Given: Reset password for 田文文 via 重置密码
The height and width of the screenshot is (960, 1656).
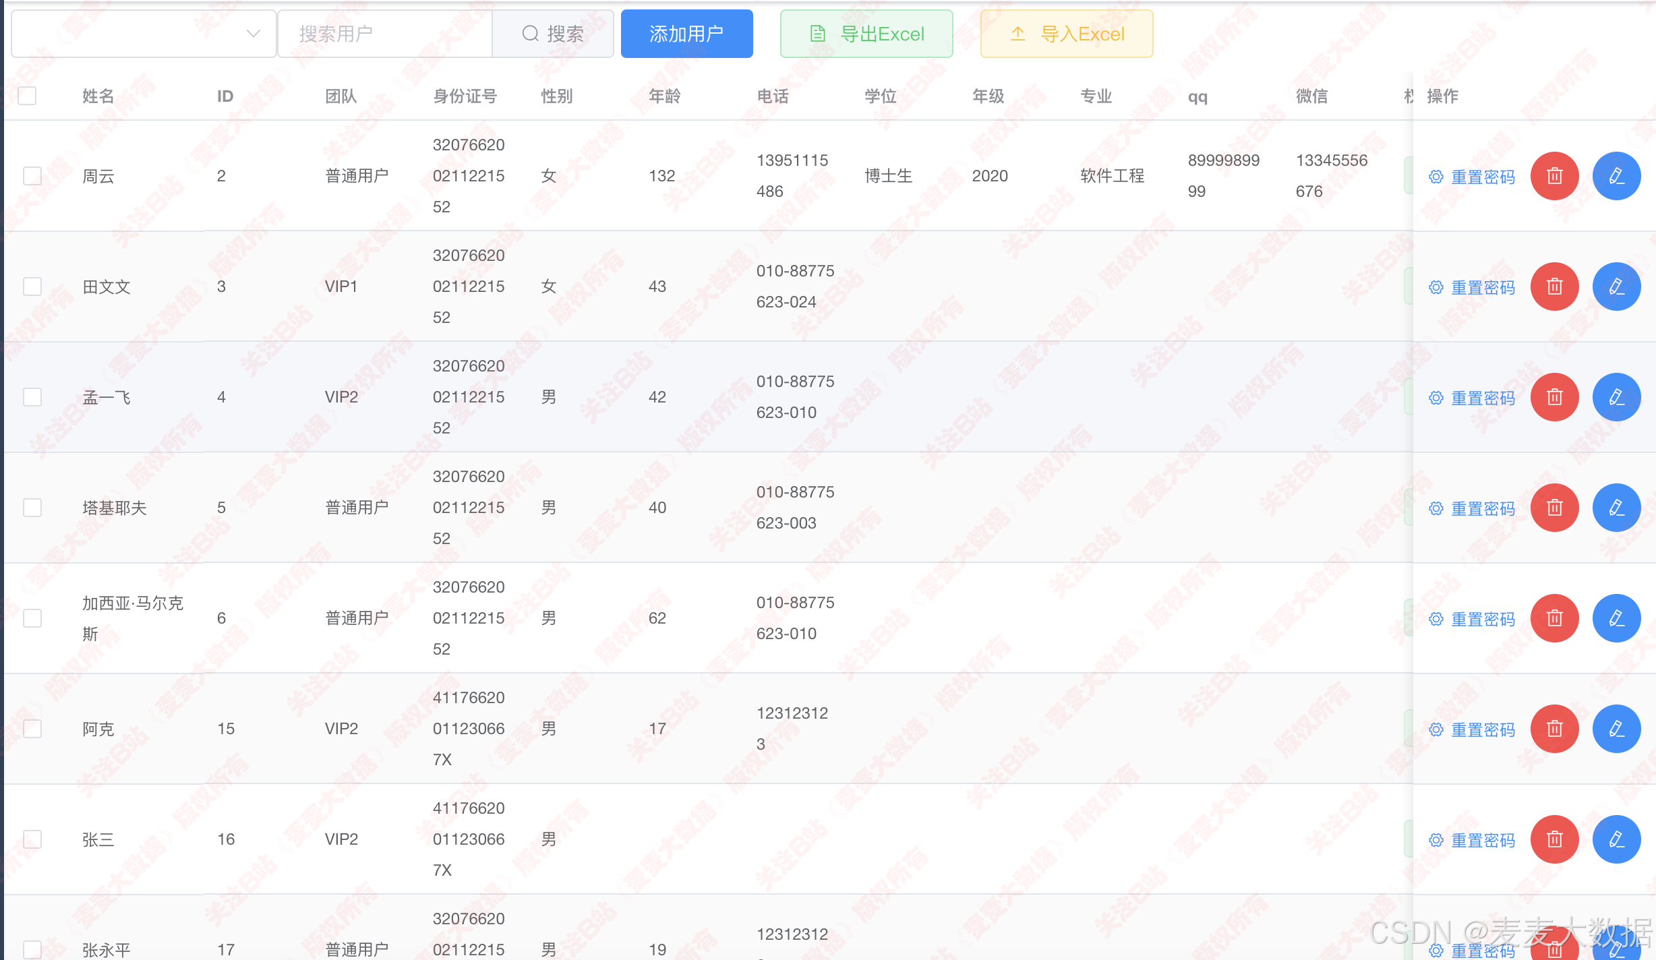Looking at the screenshot, I should pyautogui.click(x=1472, y=287).
